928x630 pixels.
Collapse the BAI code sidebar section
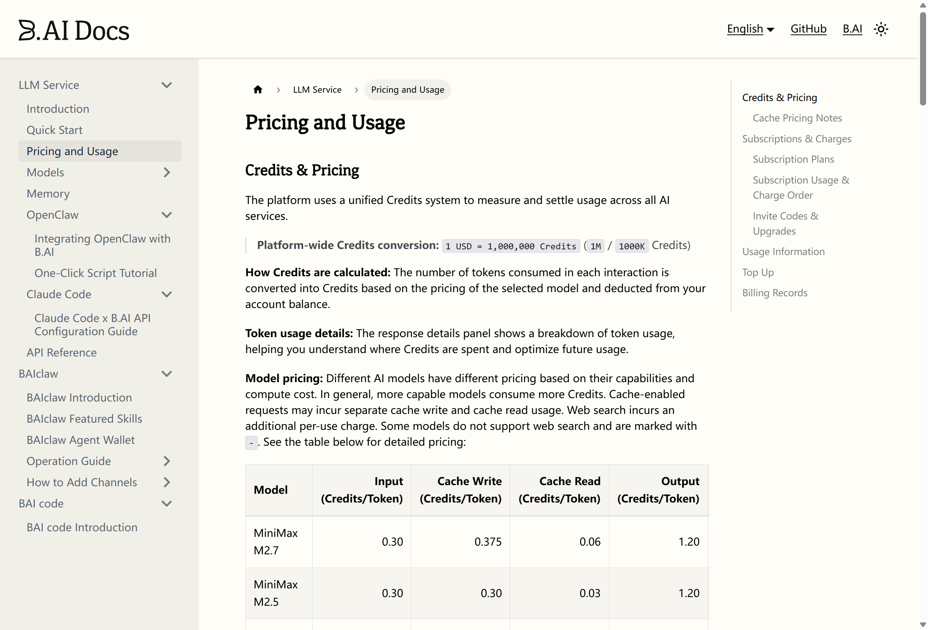(167, 504)
